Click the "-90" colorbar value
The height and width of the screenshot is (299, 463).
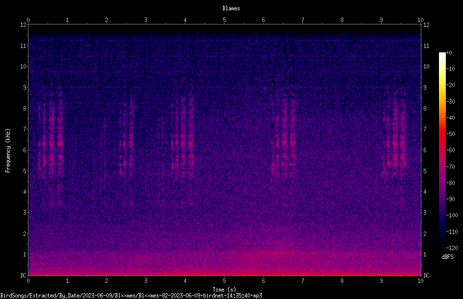coord(450,199)
